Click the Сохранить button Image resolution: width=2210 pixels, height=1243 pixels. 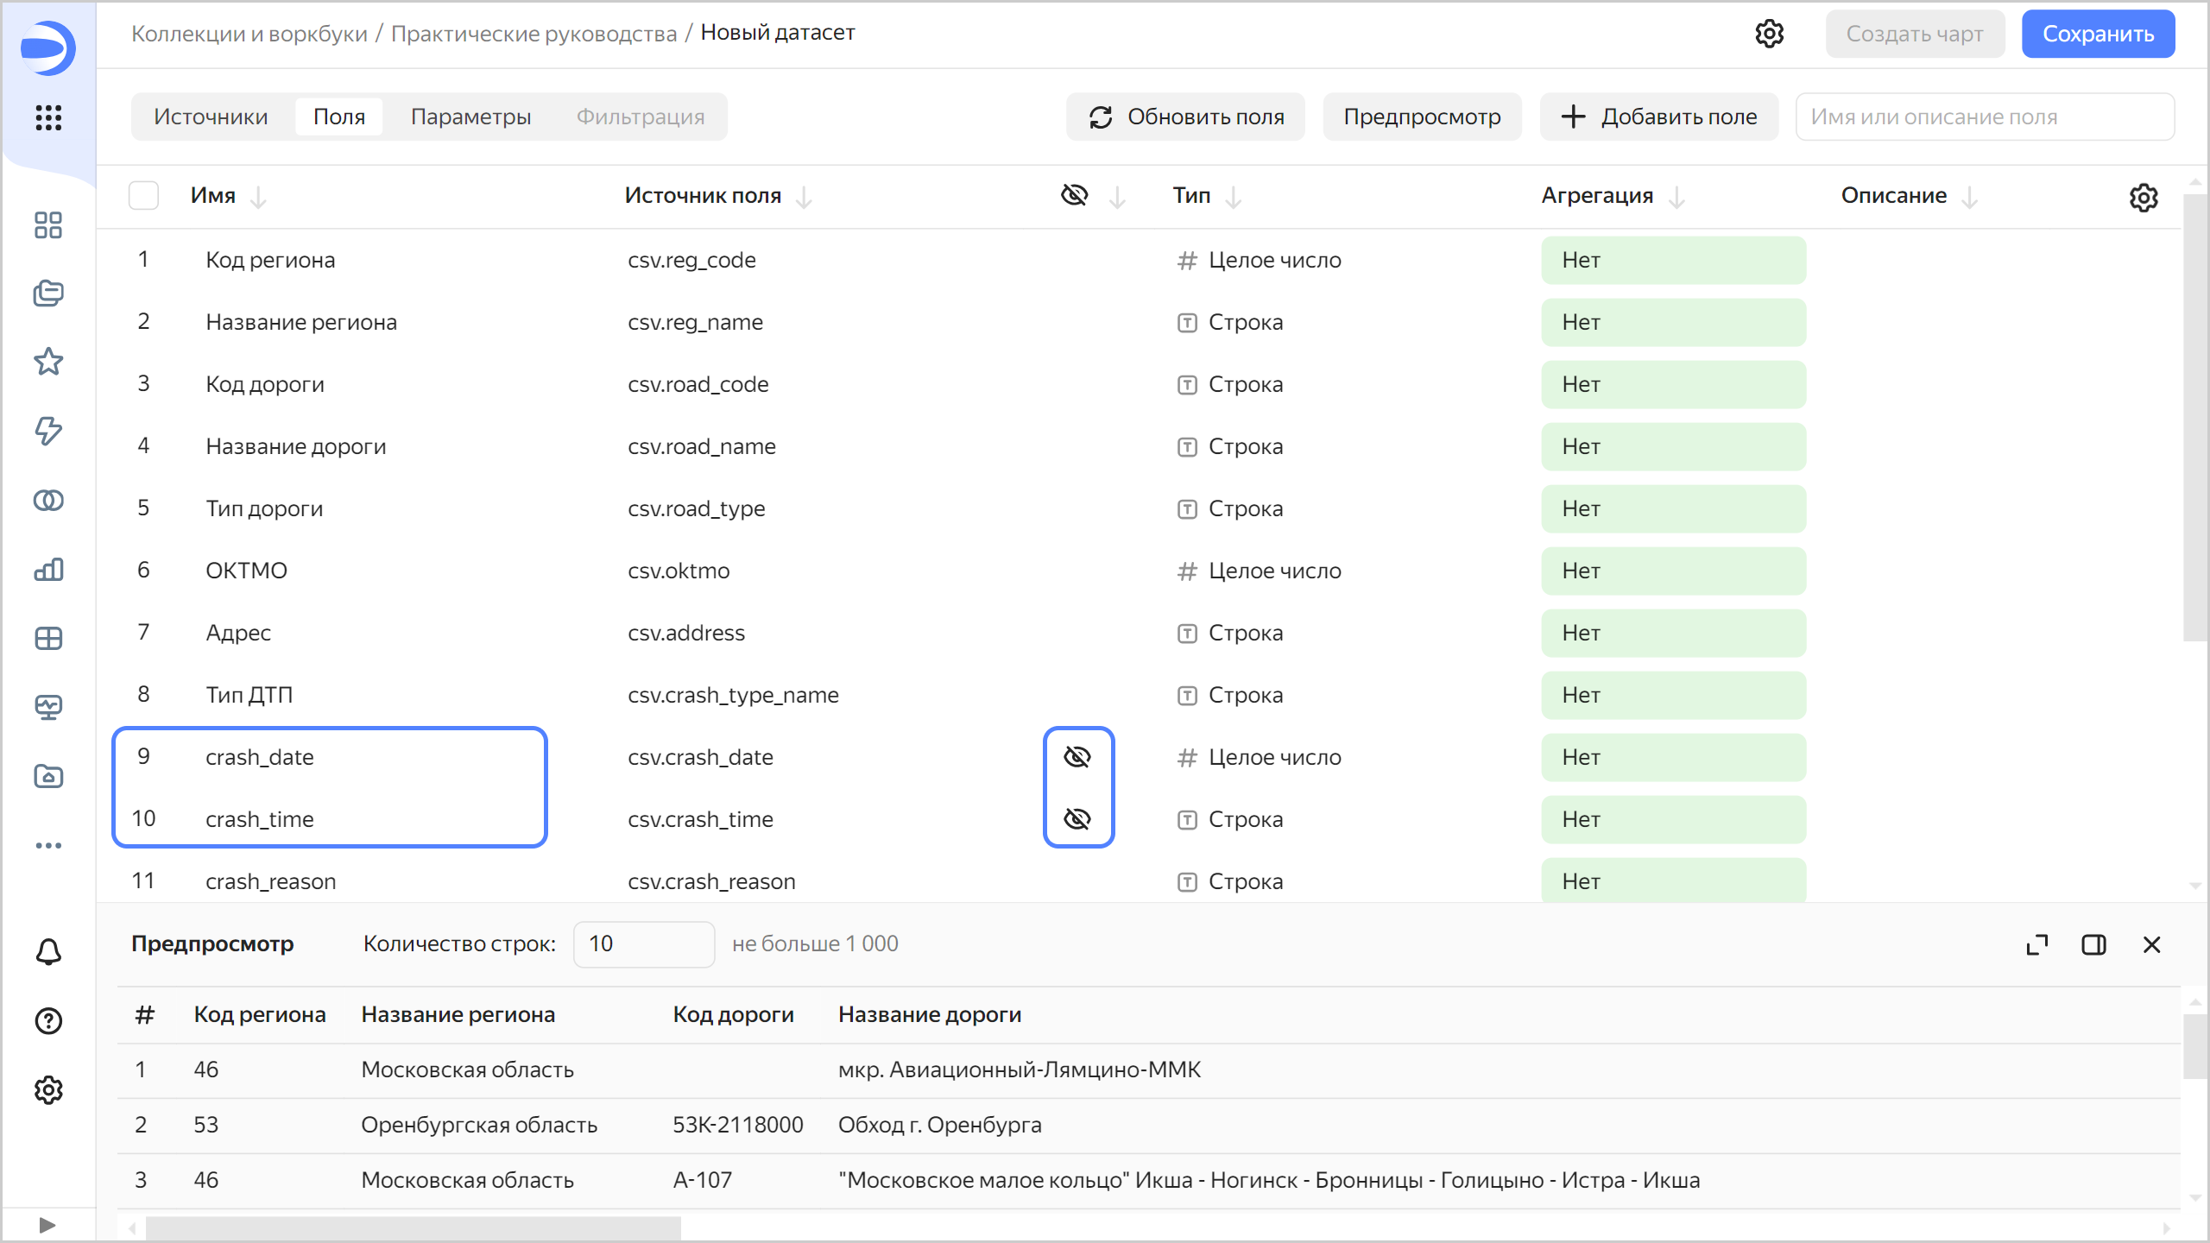(x=2097, y=34)
